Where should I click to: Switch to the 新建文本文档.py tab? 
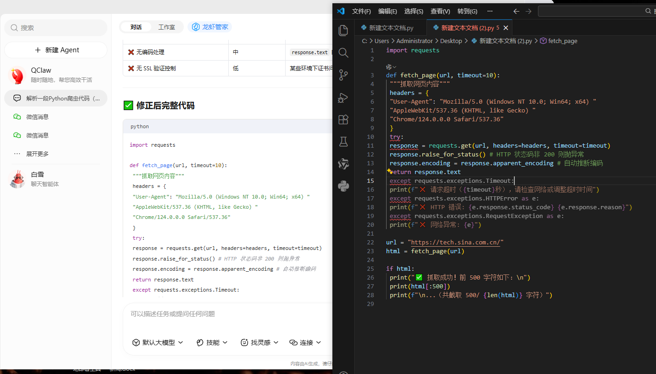tap(390, 28)
